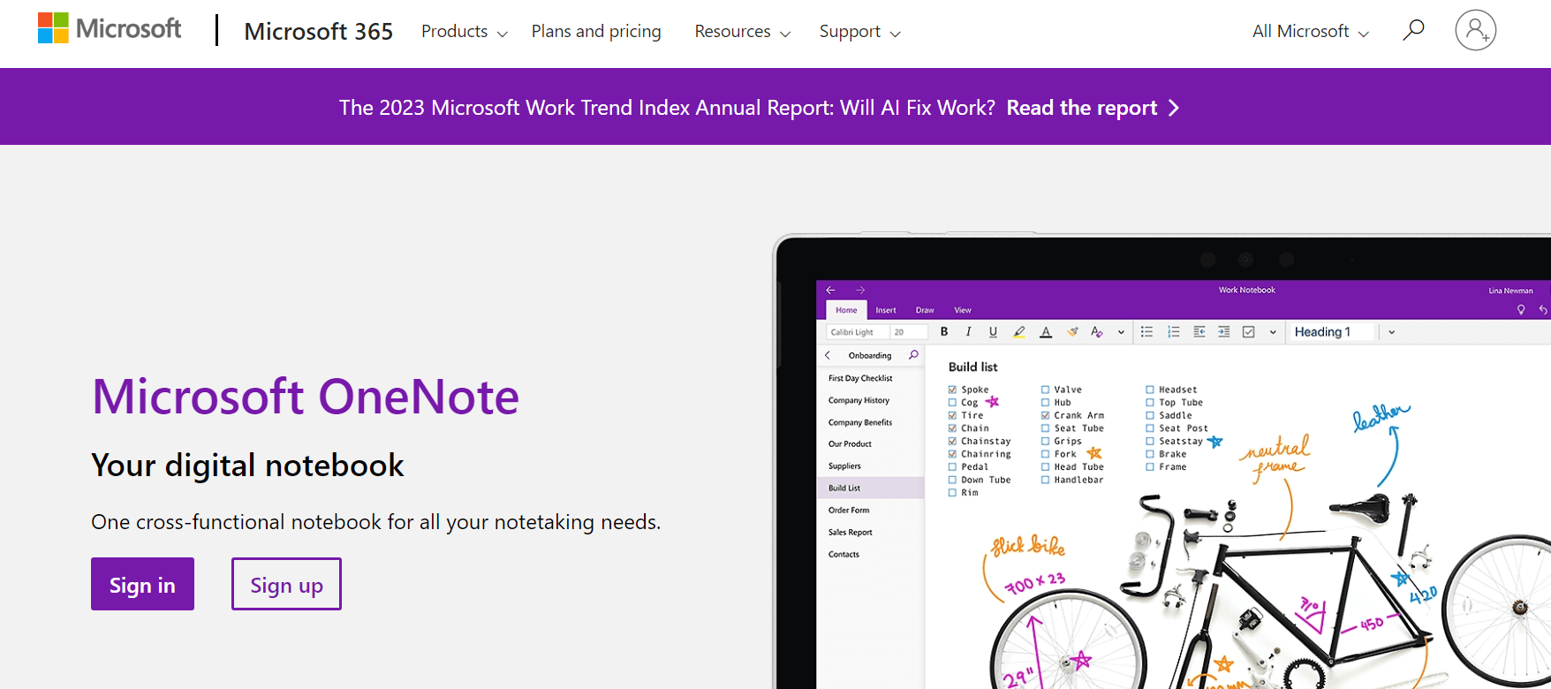Uncheck the Crank Arm checkbox

click(1045, 415)
